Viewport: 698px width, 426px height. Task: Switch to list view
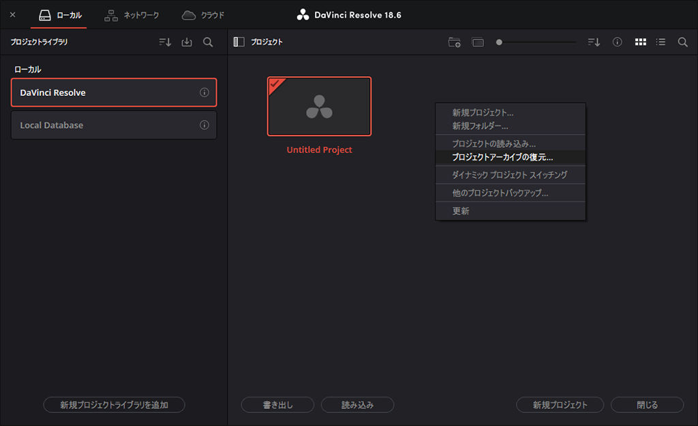coord(661,42)
